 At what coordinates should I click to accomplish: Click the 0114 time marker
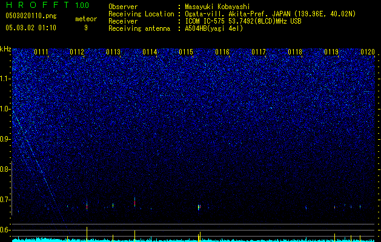(x=150, y=52)
